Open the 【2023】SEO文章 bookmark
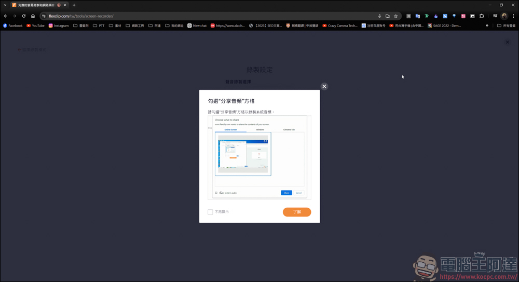 click(265, 25)
